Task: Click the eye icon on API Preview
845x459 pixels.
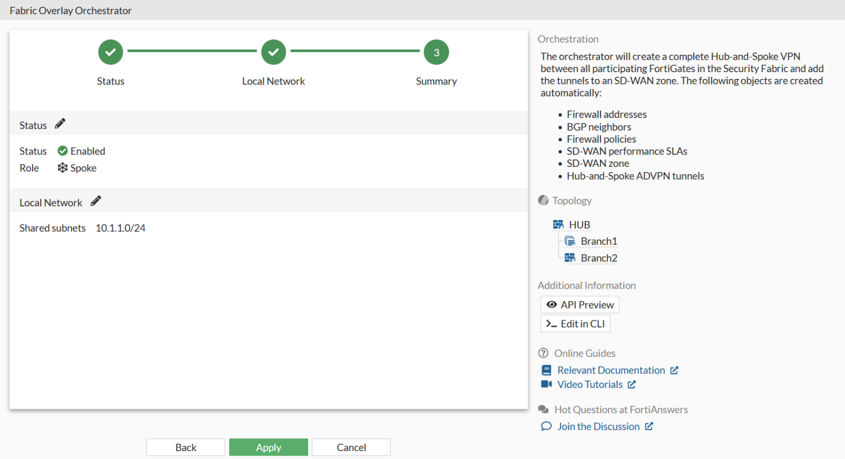Action: (552, 304)
